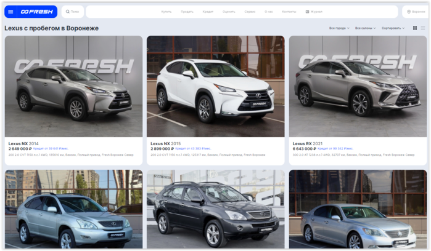Open the Продать menu item
Screen dimensions: 431x251
[187, 12]
